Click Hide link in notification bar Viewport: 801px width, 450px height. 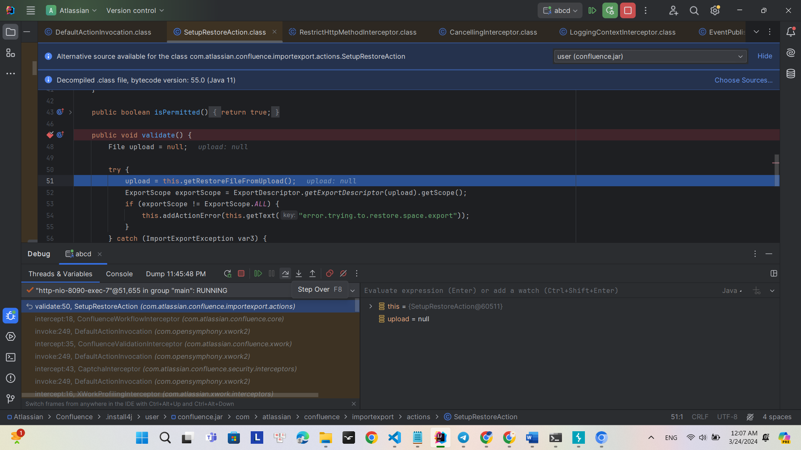[765, 56]
